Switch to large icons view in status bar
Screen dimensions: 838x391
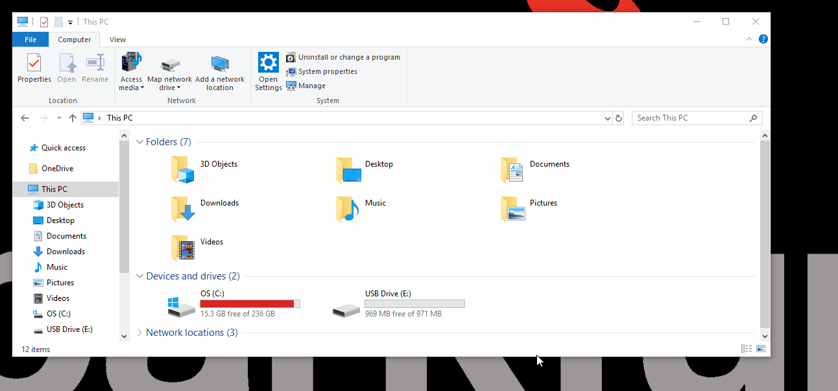[761, 349]
